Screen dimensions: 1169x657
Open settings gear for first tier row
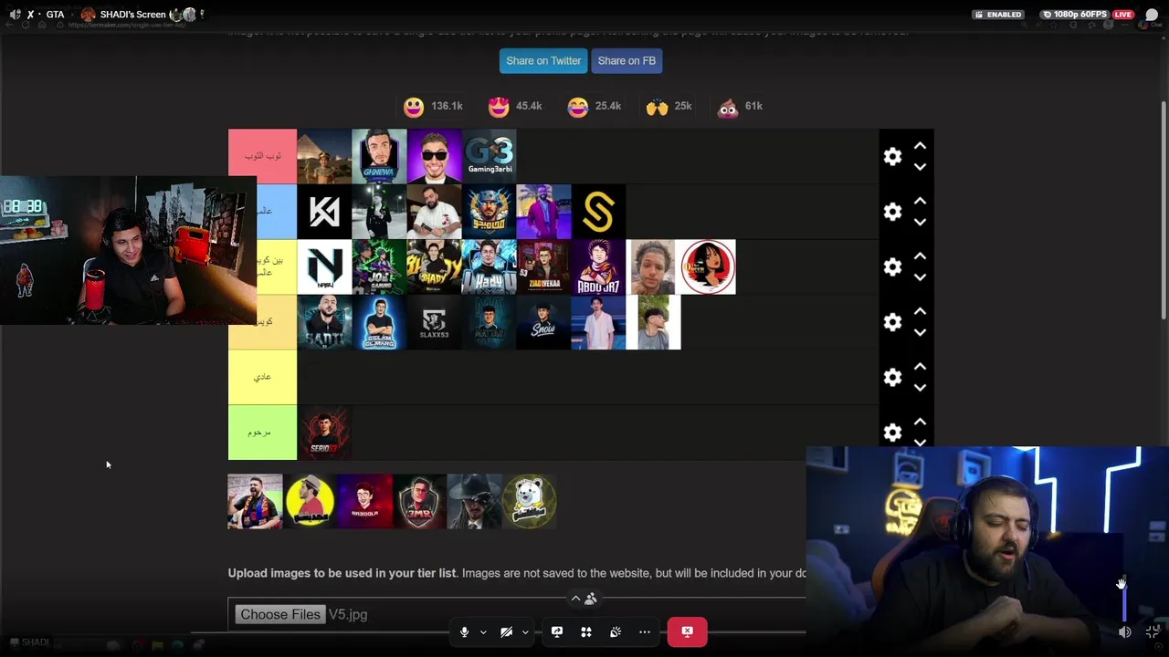pos(892,157)
